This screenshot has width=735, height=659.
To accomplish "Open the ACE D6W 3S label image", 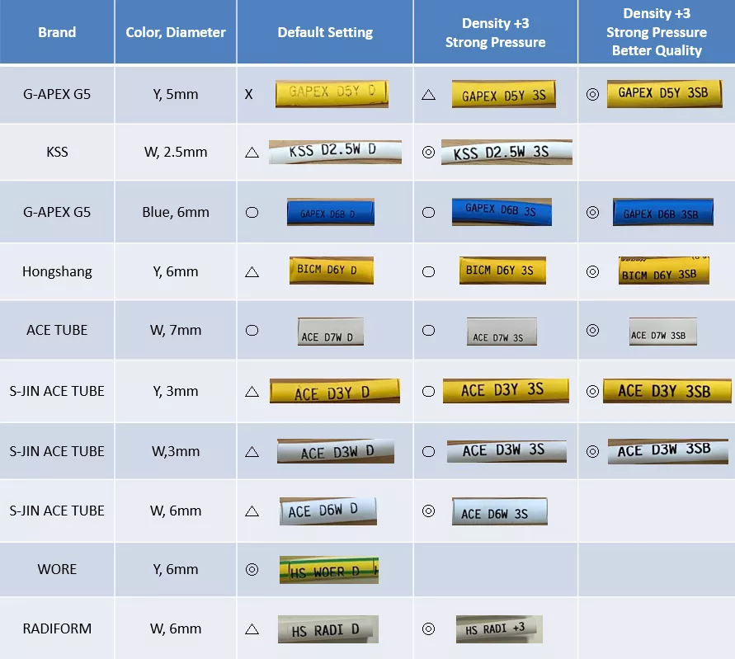I will click(x=499, y=511).
